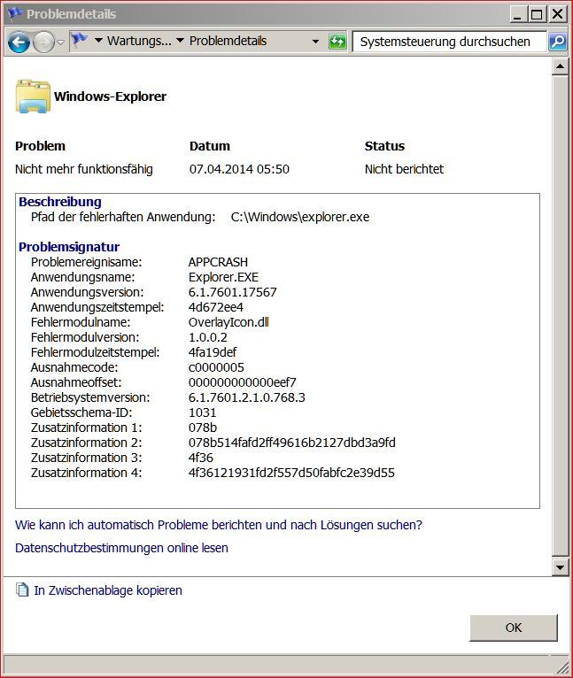Click the Windows-Explorer folder icon

click(33, 96)
